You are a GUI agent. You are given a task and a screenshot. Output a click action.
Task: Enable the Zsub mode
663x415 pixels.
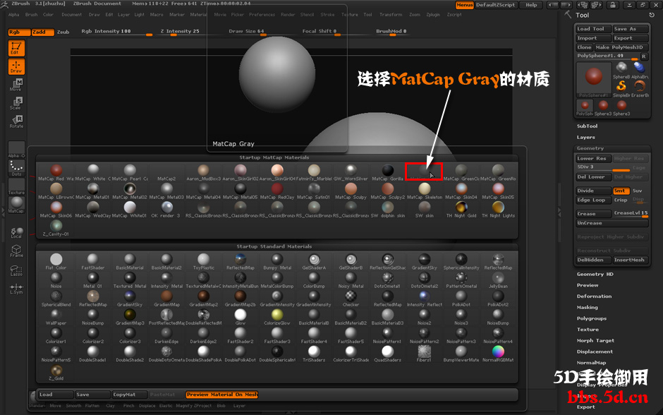point(63,32)
